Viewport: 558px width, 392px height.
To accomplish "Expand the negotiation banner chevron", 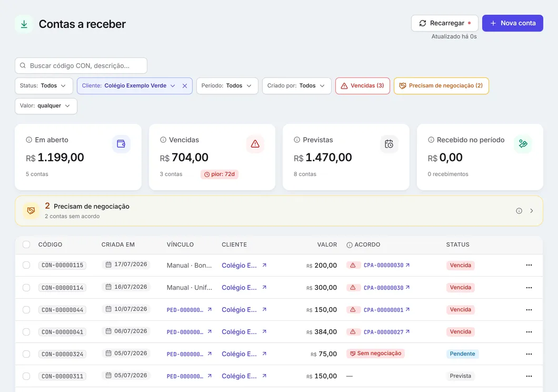I will (x=531, y=211).
